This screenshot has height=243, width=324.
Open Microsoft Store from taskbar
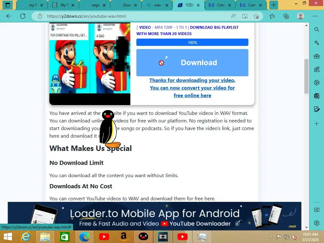pos(65,237)
